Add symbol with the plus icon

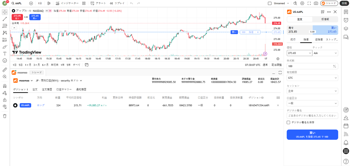pos(31,3)
